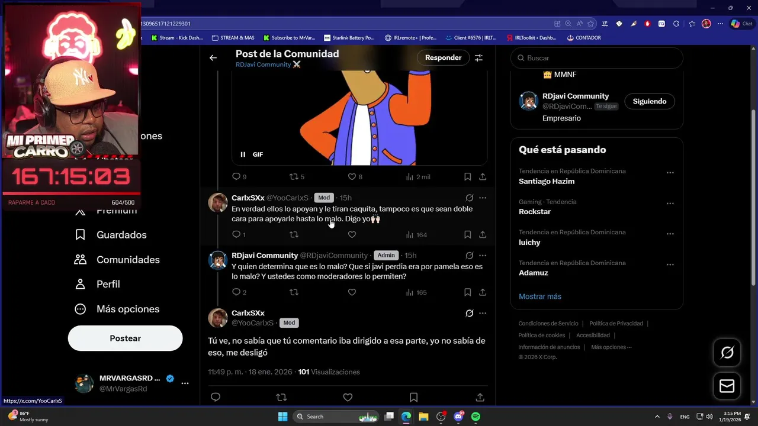Open Condiciones de Servicio footer link

[548, 324]
